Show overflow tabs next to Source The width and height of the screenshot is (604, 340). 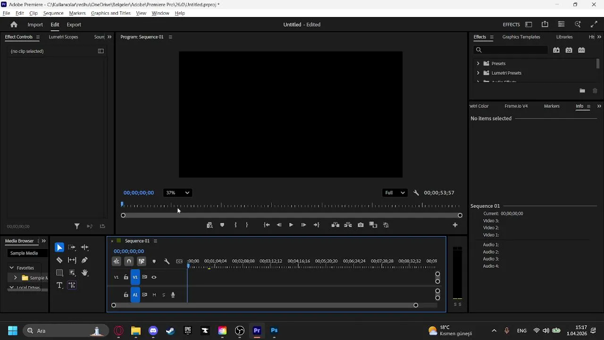tap(109, 37)
